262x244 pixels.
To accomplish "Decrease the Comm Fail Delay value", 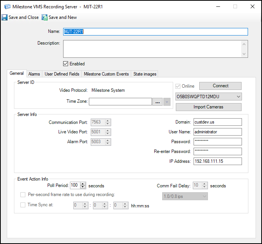I will [x=205, y=187].
